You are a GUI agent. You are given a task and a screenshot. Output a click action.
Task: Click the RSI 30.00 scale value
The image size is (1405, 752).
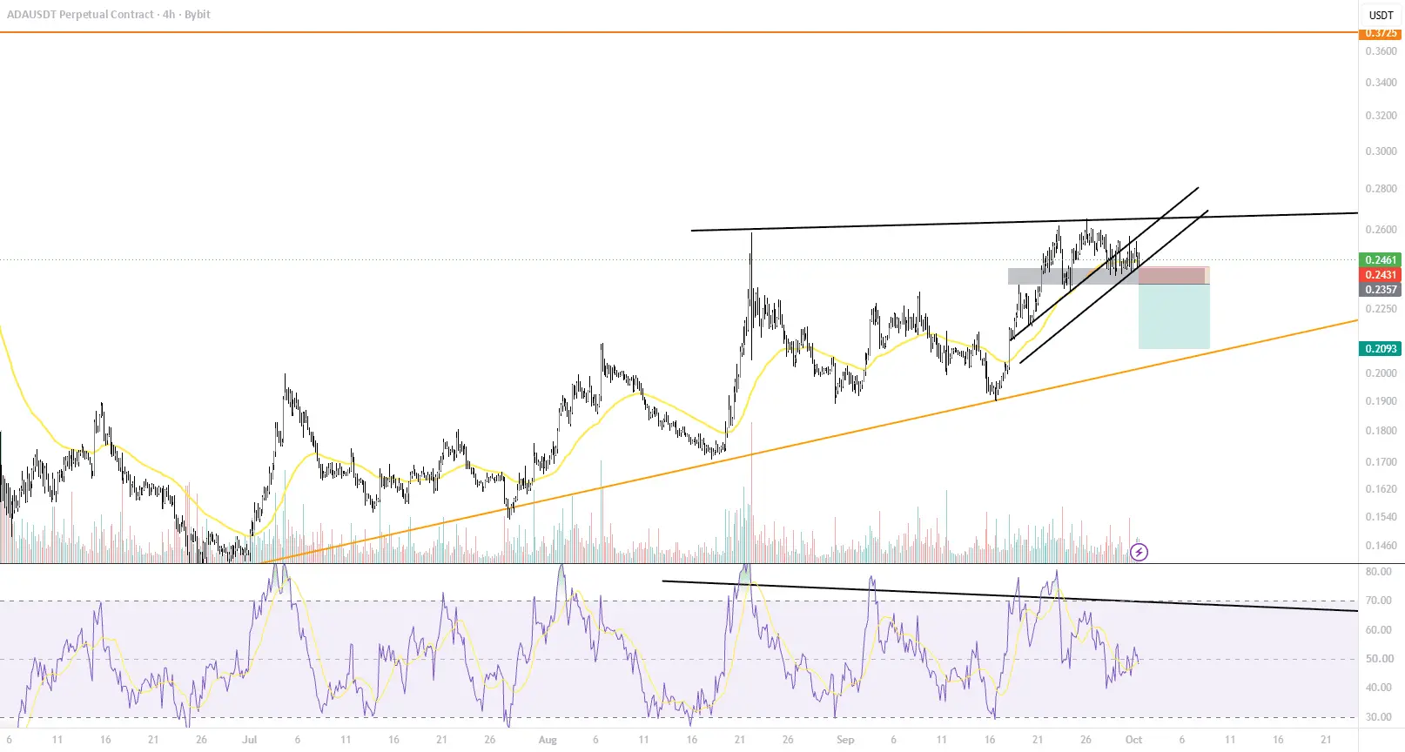(1379, 716)
